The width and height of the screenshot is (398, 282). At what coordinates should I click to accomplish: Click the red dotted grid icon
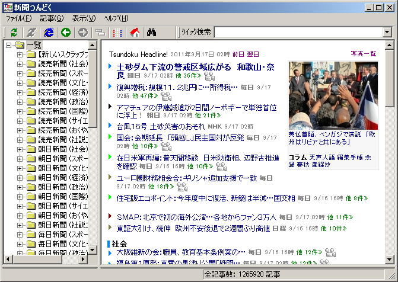coord(117,33)
